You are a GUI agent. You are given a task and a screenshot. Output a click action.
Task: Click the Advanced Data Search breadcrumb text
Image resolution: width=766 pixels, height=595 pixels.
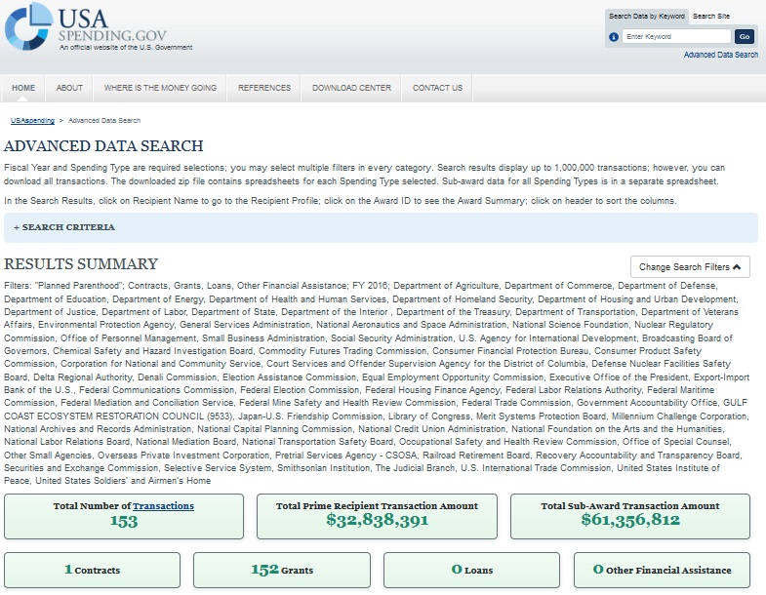(104, 120)
